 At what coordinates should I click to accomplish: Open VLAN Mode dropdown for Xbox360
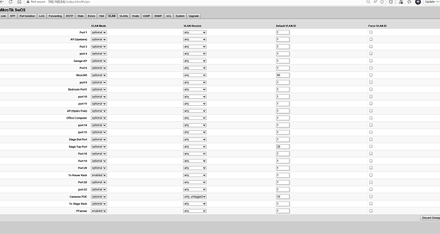click(99, 75)
